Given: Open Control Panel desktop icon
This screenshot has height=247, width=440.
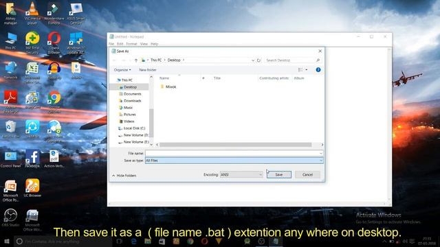Looking at the screenshot, I should pos(11,159).
